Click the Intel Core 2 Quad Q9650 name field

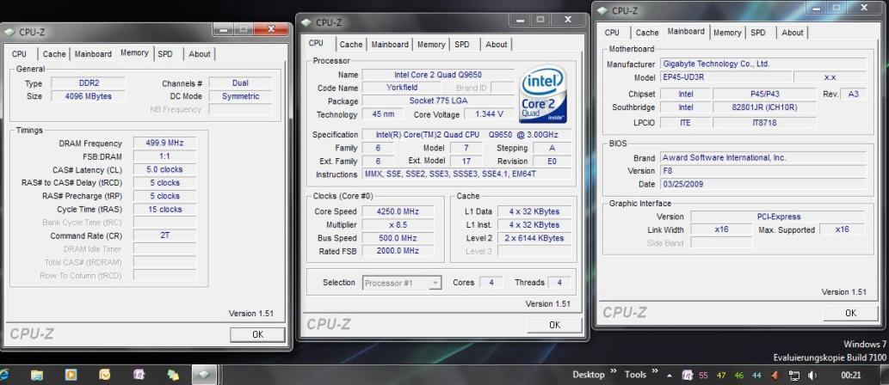(x=438, y=75)
